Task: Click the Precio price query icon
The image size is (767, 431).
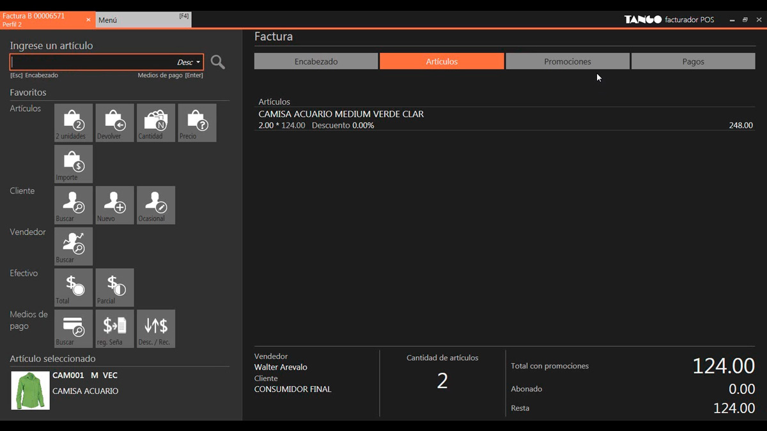Action: click(x=197, y=123)
